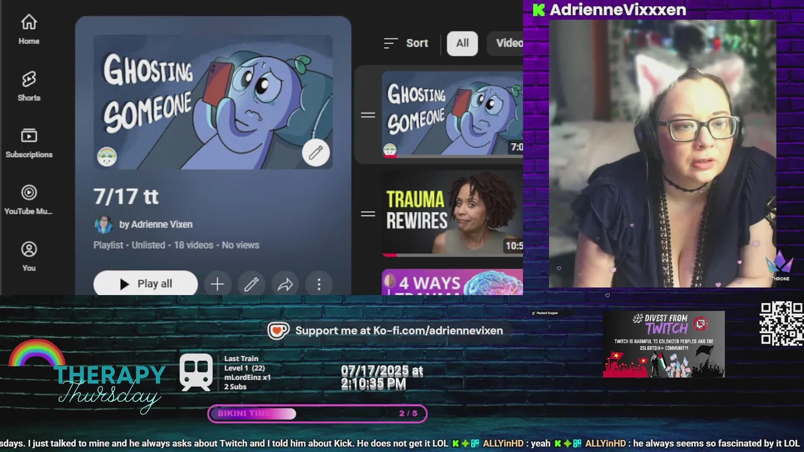Click the date and time 07/17/2025 display
804x452 pixels.
382,377
